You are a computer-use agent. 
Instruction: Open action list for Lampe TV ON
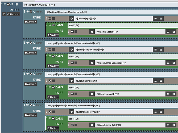click(156, 112)
